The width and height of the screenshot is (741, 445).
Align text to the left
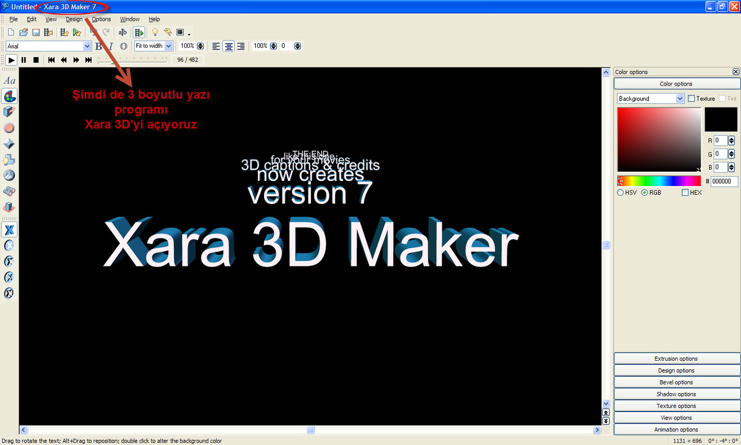(216, 46)
